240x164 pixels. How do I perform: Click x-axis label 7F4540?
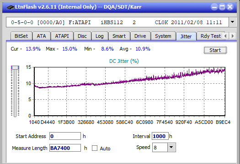(x=165, y=122)
